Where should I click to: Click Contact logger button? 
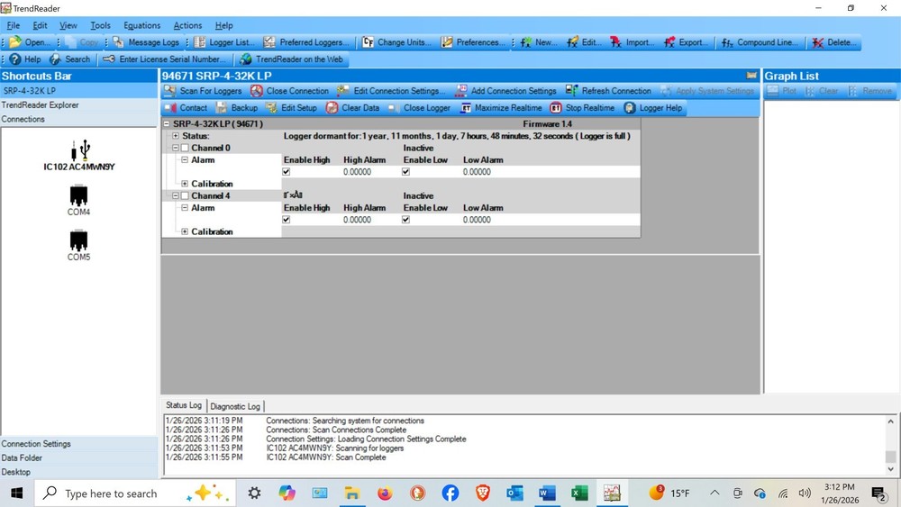[187, 108]
